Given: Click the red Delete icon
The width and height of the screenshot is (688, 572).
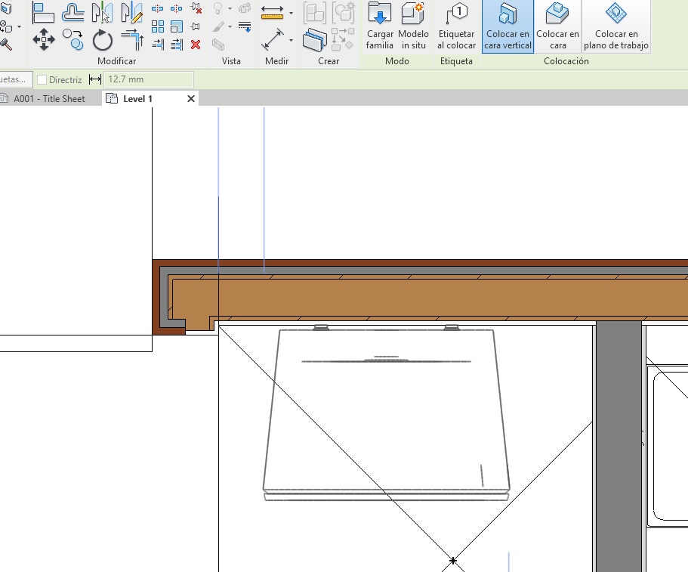Looking at the screenshot, I should (196, 45).
